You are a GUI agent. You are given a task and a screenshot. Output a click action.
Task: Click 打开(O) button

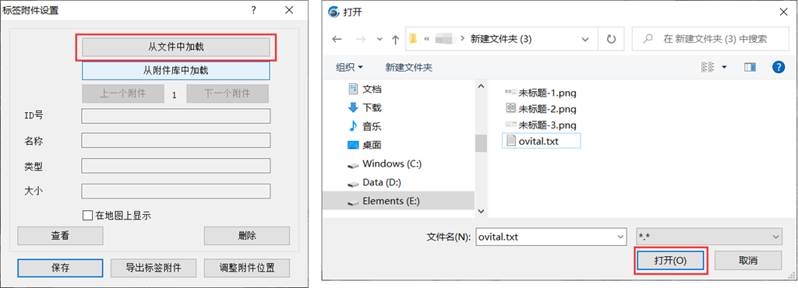point(670,261)
